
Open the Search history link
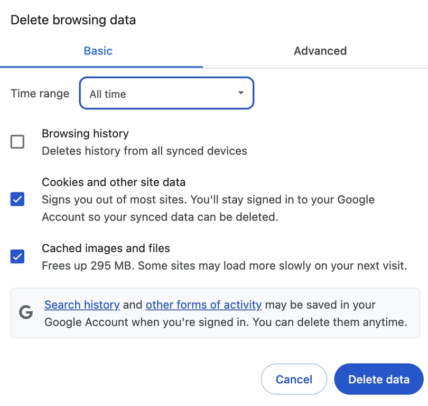(x=82, y=304)
